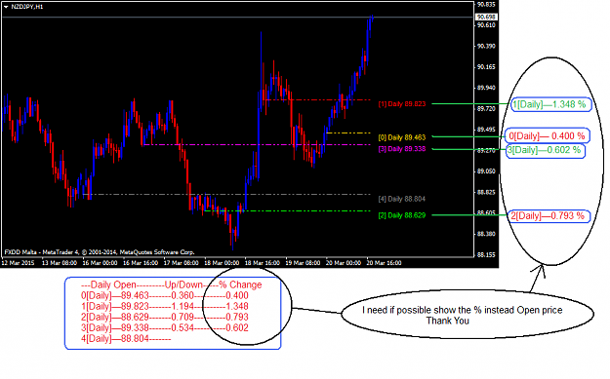Pick the 89.720 price scale label
This screenshot has height=379, width=610.
pos(486,109)
